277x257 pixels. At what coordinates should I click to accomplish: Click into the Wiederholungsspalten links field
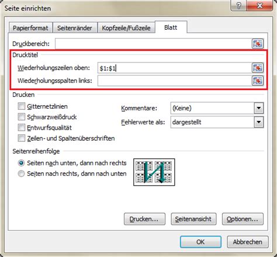(x=175, y=81)
